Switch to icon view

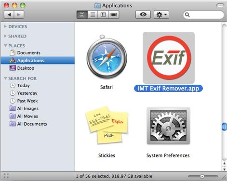82,15
